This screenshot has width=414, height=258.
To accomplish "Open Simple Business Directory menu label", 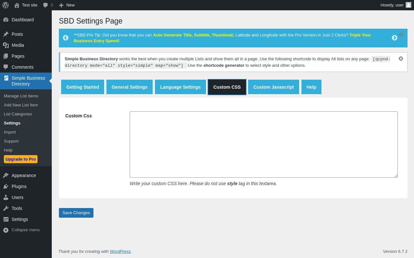I will 28,81.
